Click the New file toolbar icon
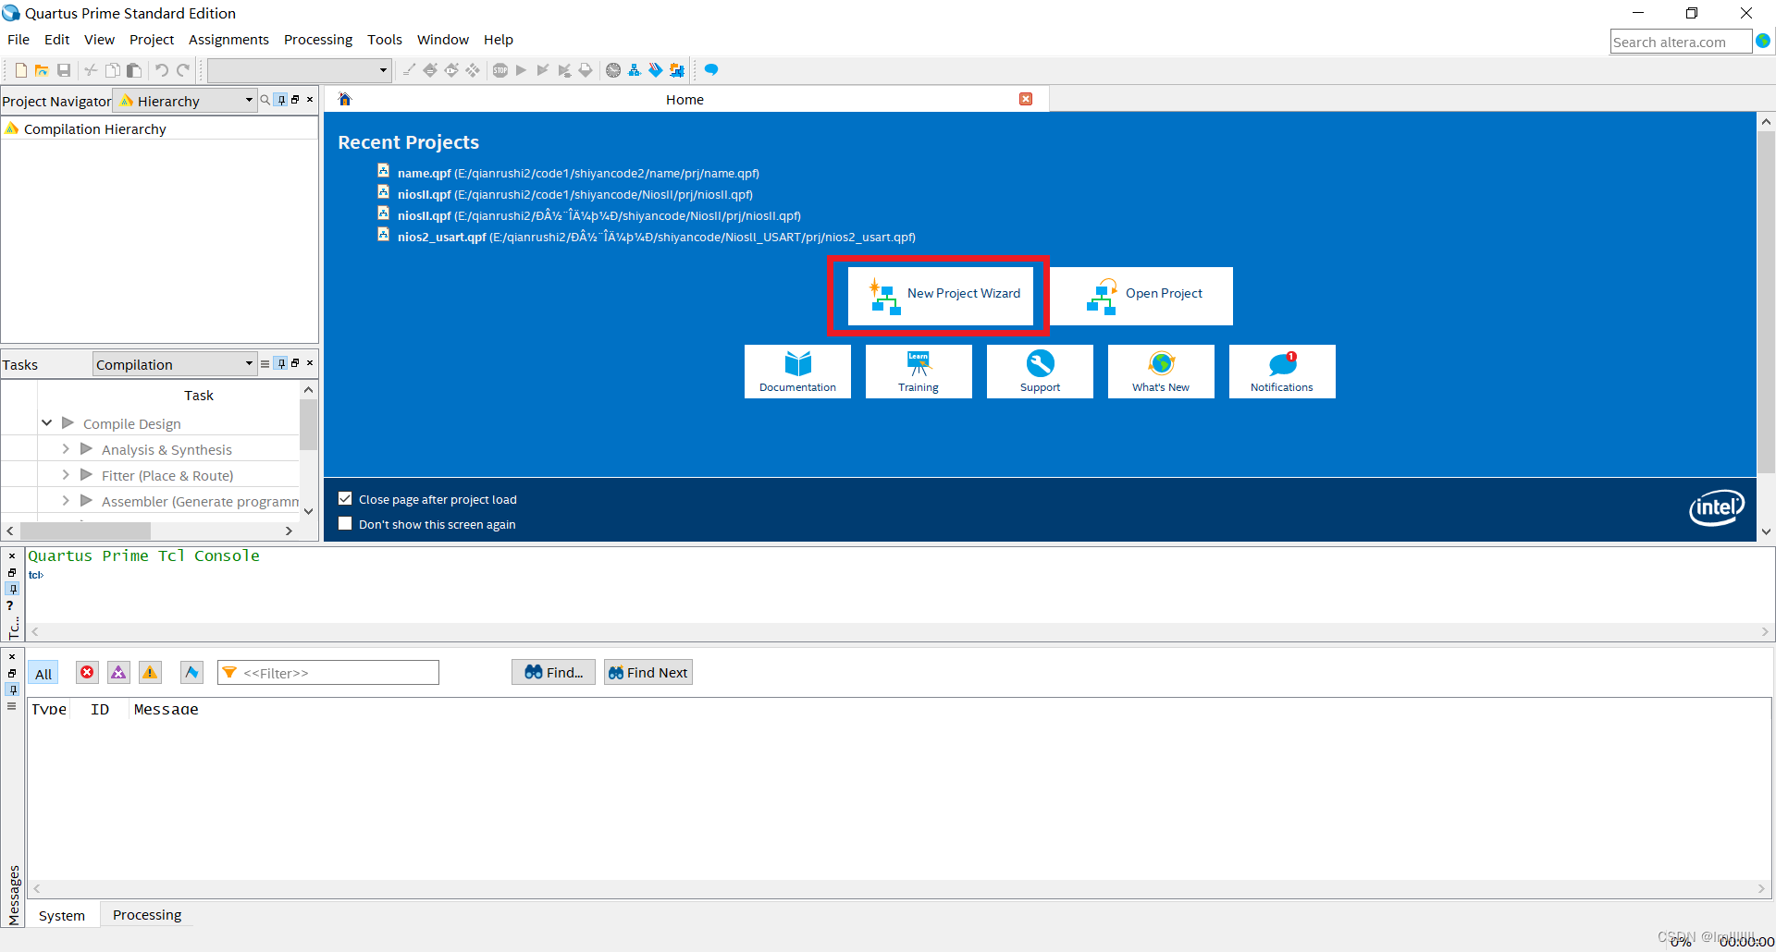Image resolution: width=1776 pixels, height=952 pixels. [20, 70]
